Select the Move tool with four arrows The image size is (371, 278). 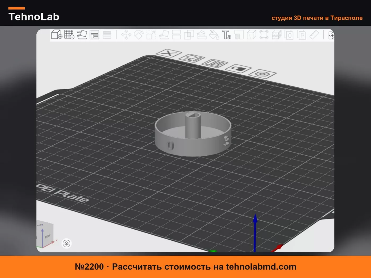coord(126,35)
